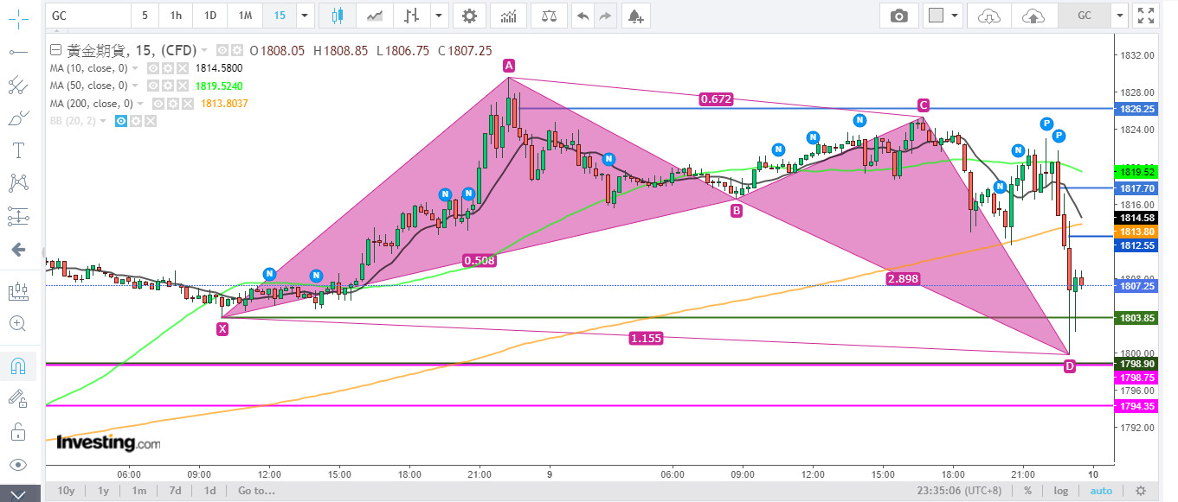Save chart layout to cloud
Image resolution: width=1178 pixels, height=502 pixels.
click(1033, 16)
